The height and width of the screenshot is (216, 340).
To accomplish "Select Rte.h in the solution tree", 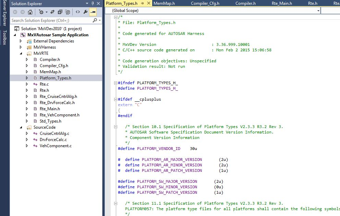I will [44, 90].
